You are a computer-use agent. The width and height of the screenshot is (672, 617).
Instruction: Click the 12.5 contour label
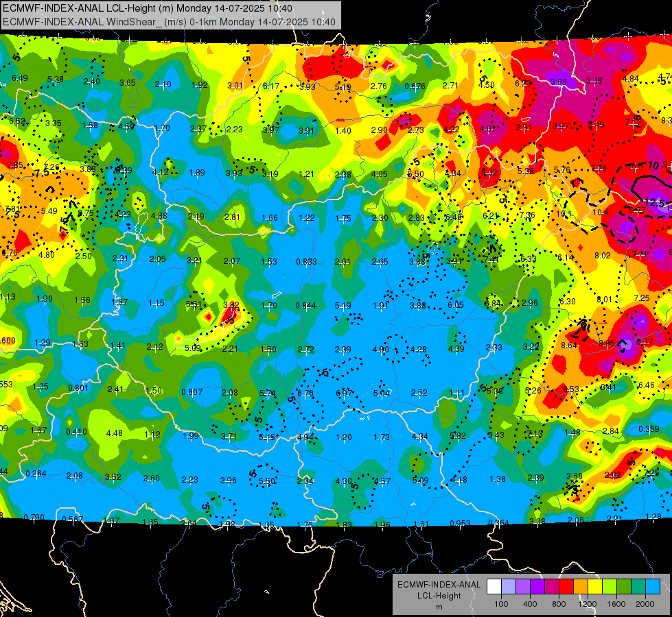(x=655, y=203)
